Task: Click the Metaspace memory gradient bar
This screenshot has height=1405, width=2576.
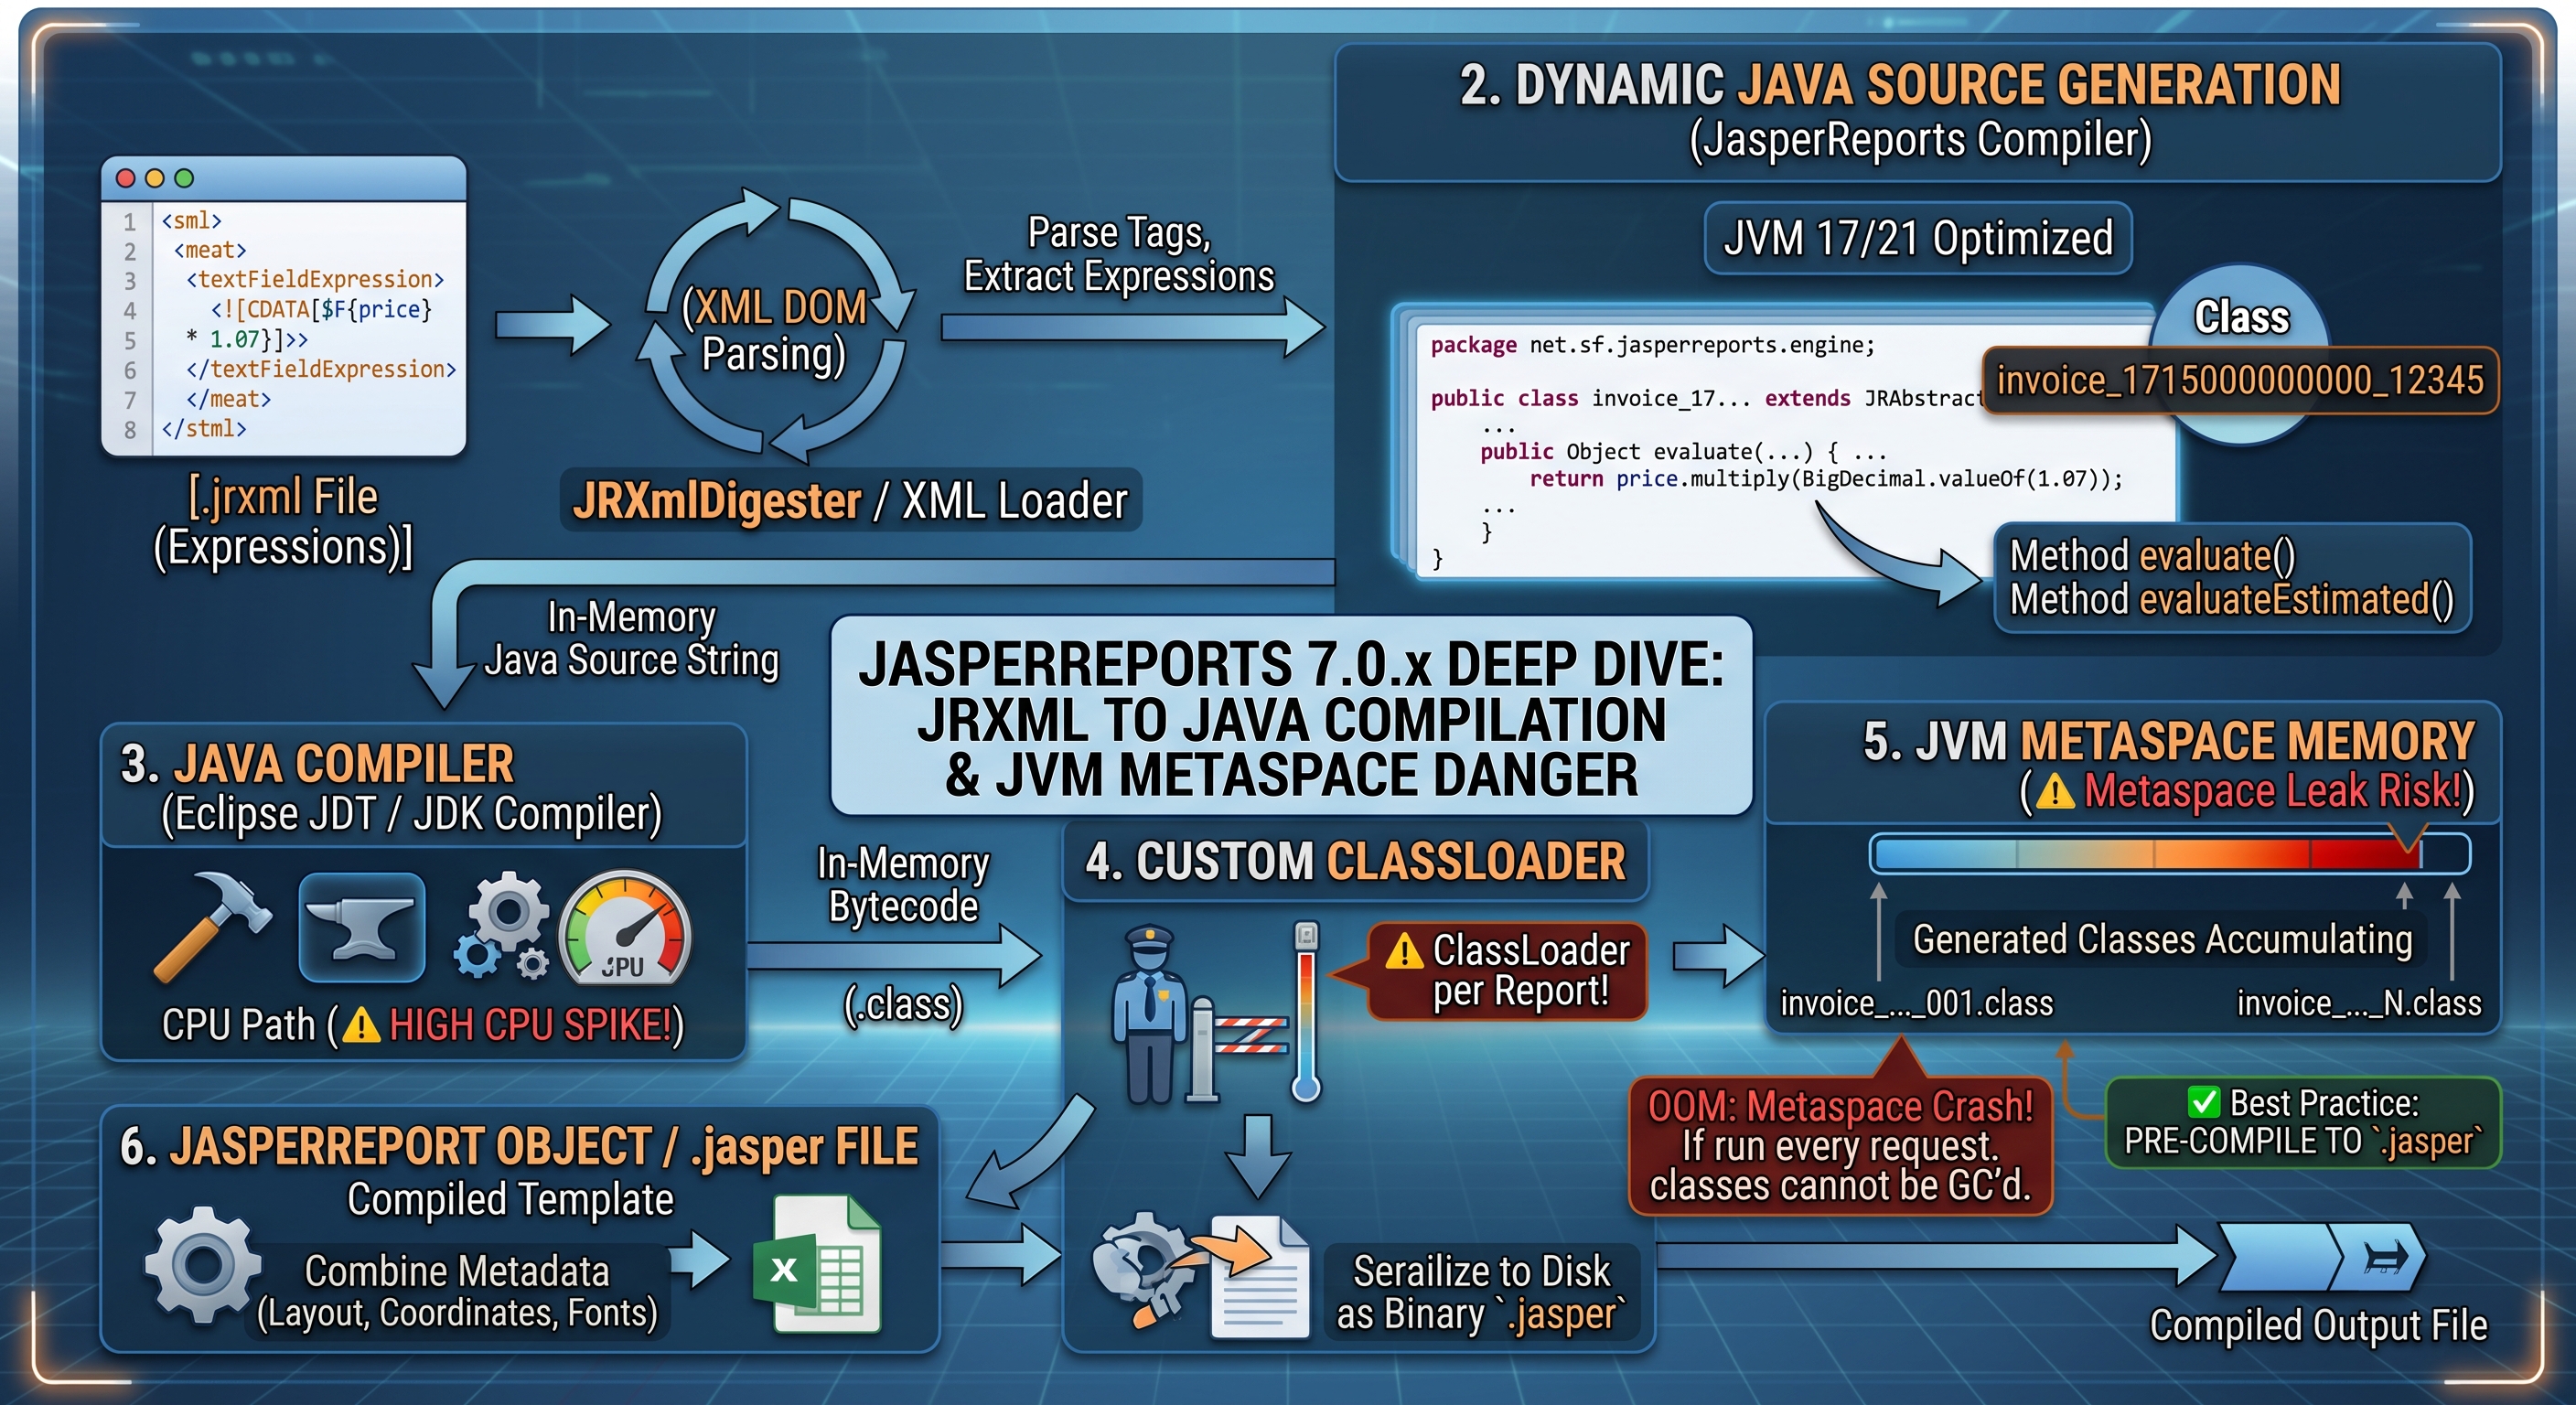Action: click(2170, 855)
